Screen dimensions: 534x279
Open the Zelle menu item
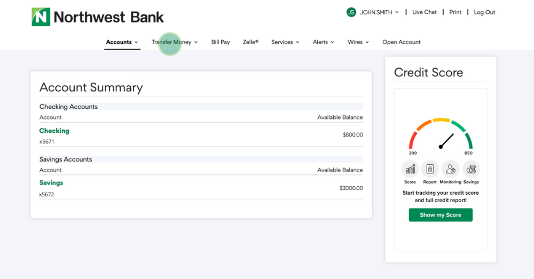[x=250, y=42]
